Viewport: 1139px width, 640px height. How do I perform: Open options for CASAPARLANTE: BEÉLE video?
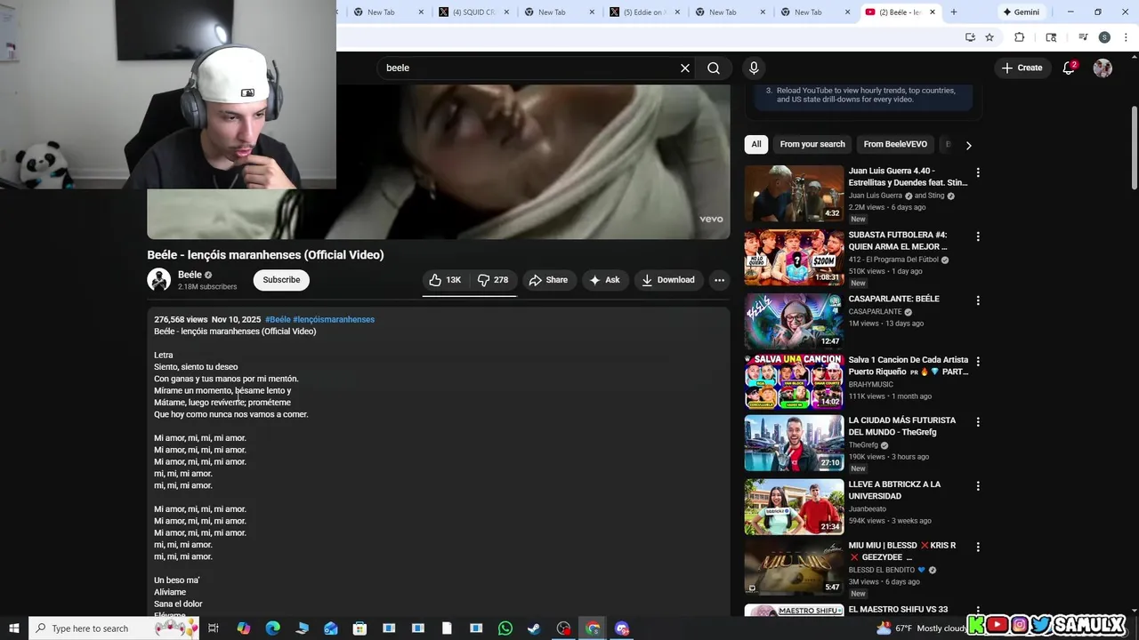point(978,300)
